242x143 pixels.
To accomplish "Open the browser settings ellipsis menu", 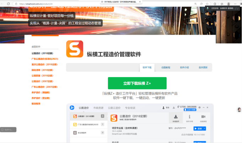I will point(235,4).
